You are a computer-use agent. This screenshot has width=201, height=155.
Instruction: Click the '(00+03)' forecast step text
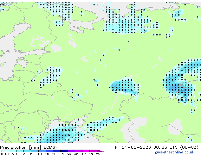pos(189,147)
